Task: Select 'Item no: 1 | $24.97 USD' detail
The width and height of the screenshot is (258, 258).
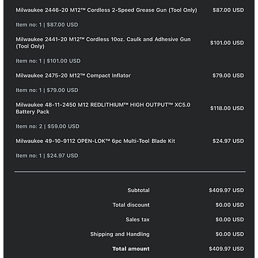Action: pyautogui.click(x=47, y=156)
